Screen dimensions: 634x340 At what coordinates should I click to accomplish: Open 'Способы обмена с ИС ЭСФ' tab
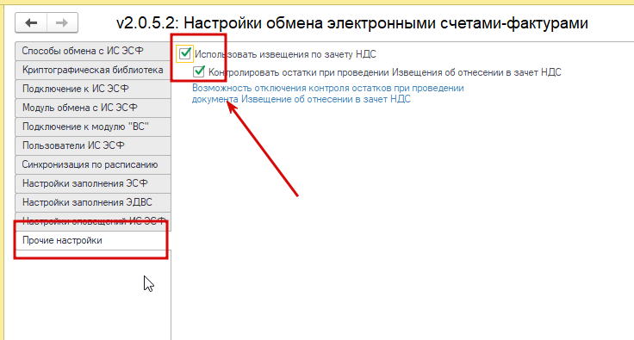[x=92, y=51]
